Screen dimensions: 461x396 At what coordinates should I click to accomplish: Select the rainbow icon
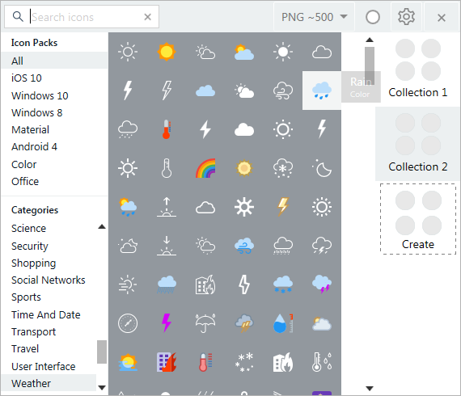[x=205, y=168]
